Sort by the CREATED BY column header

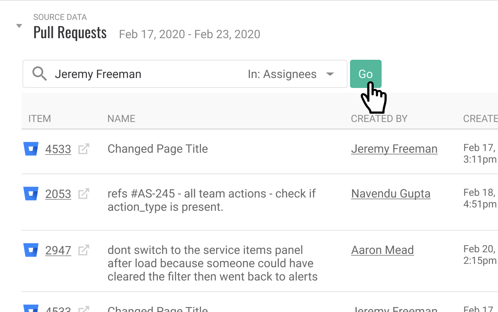[x=379, y=119]
